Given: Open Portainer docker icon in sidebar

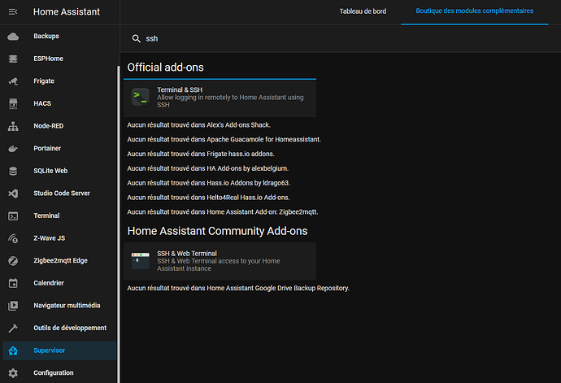Looking at the screenshot, I should coord(13,149).
